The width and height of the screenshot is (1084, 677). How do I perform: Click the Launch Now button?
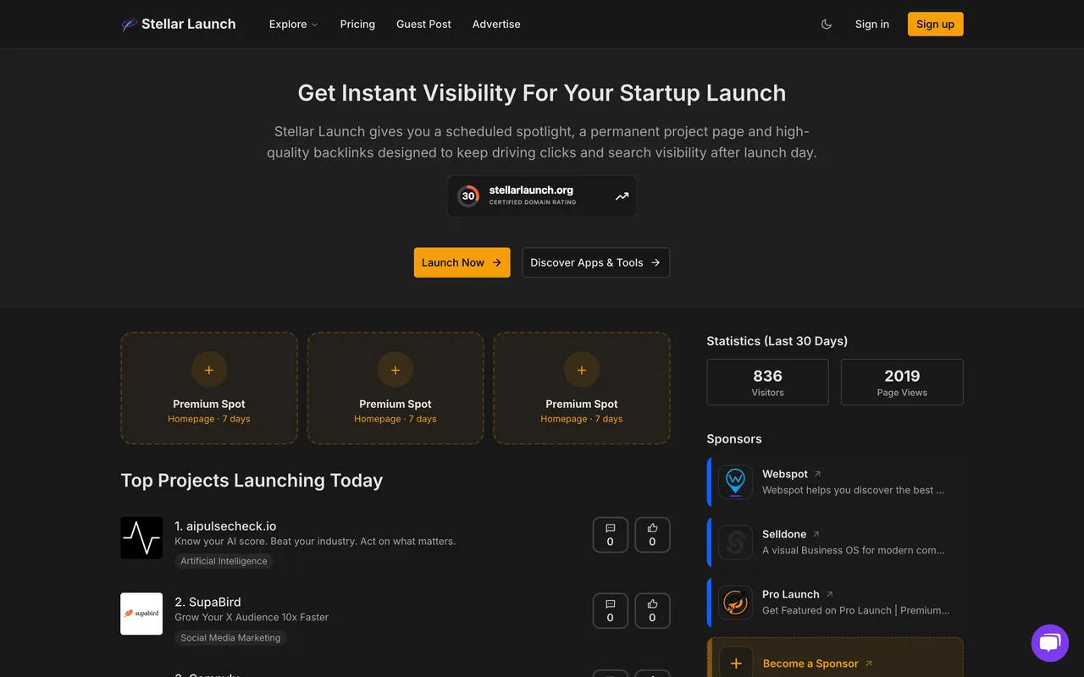point(462,262)
